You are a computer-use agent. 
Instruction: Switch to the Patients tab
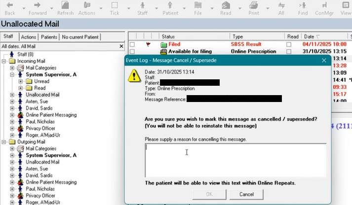[49, 37]
